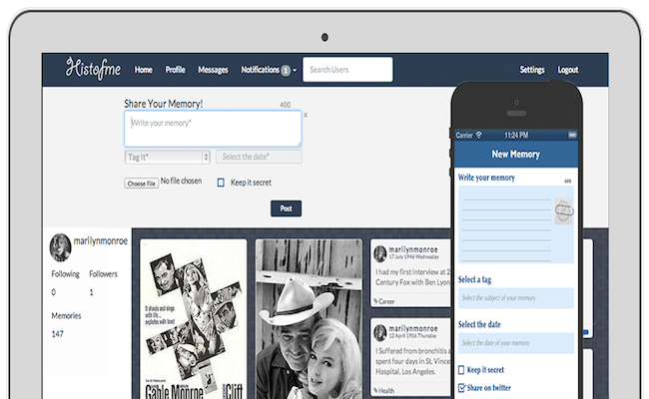Log out using the Logout link

567,70
